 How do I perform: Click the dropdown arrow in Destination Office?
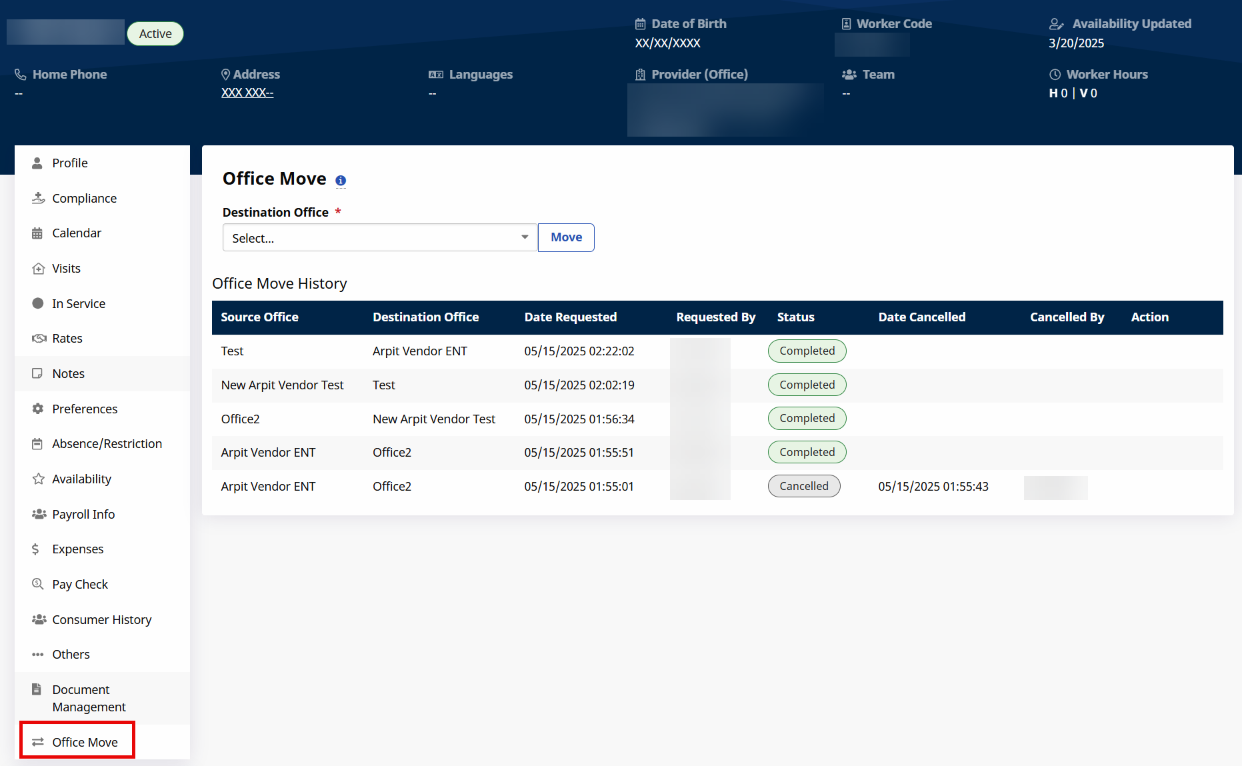(525, 237)
